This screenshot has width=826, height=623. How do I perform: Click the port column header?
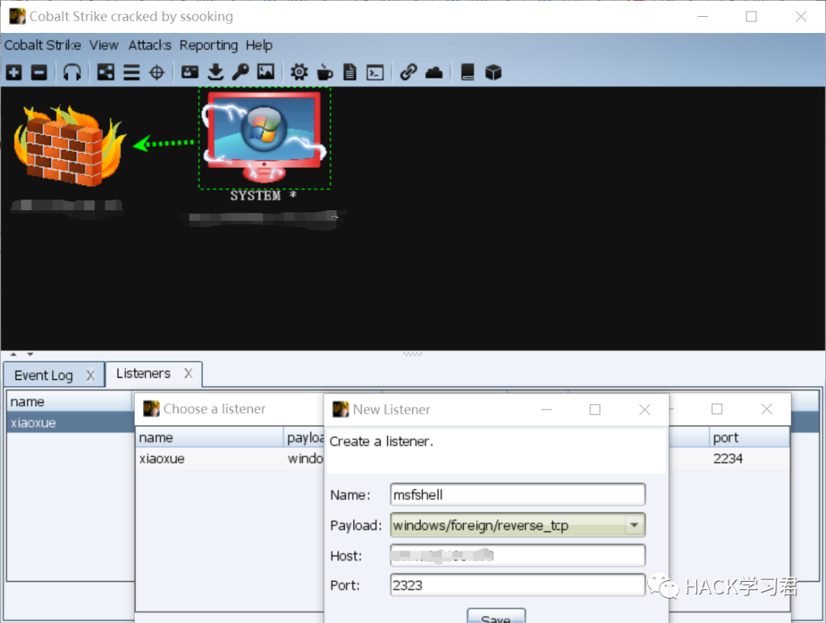[749, 437]
